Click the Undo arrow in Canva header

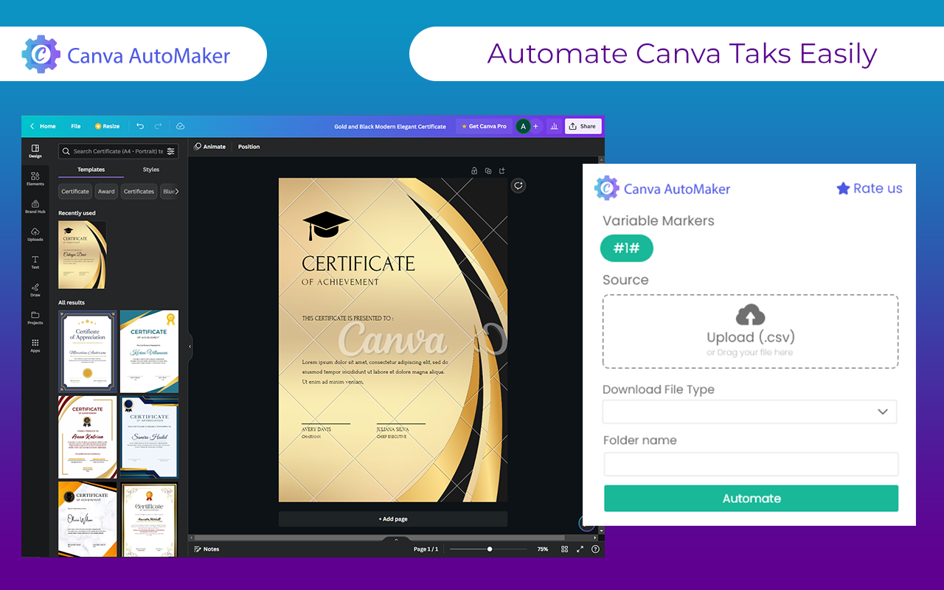pos(140,126)
